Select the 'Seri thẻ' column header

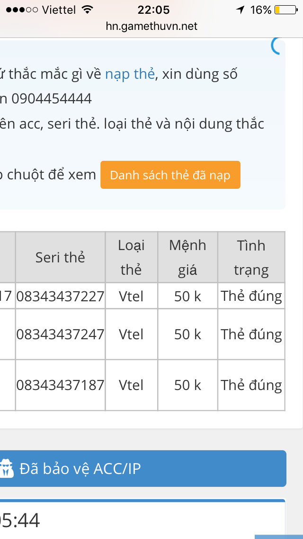coord(60,257)
